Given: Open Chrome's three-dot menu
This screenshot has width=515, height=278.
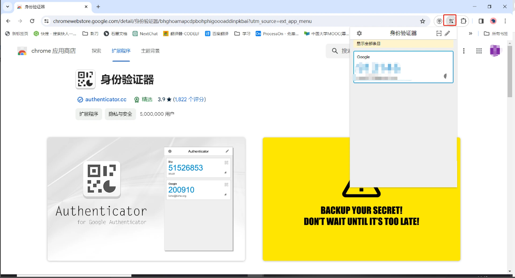Looking at the screenshot, I should pos(505,21).
